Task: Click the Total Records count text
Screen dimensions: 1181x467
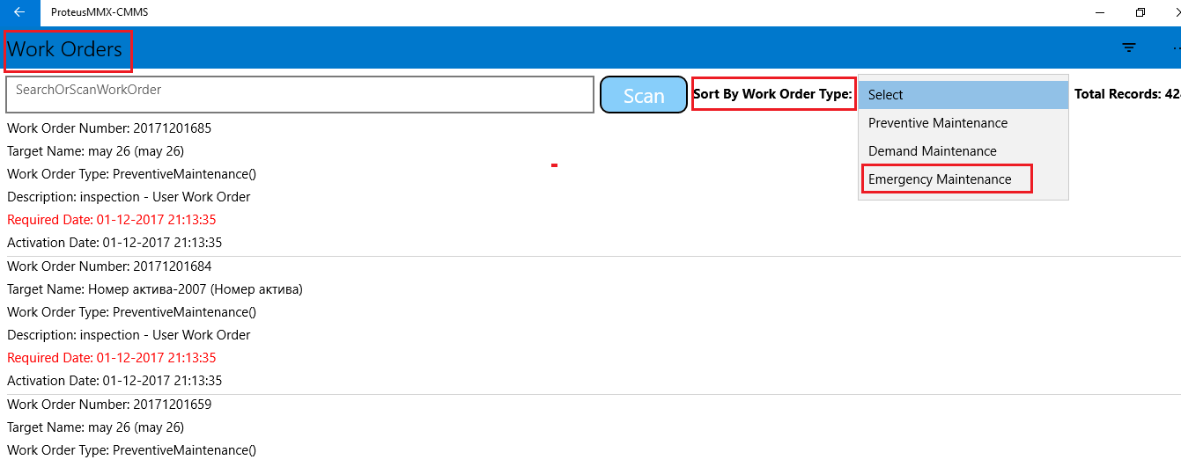Action: pos(1127,94)
